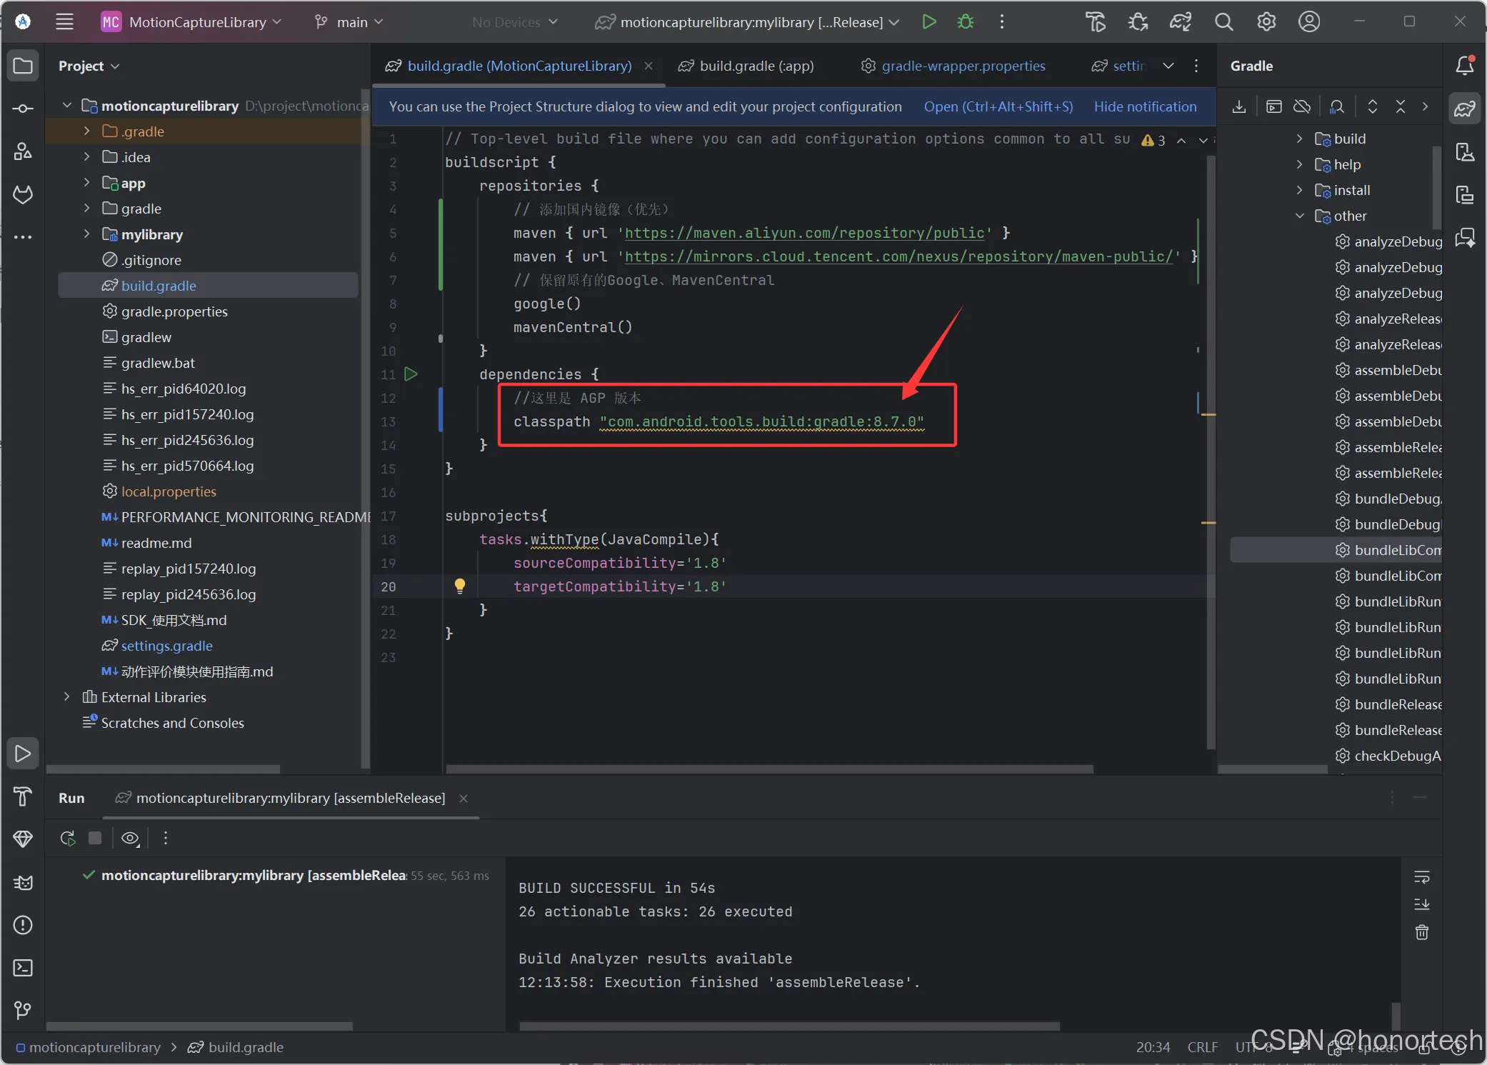
Task: Sync project with Gradle files icon
Action: click(x=1180, y=22)
